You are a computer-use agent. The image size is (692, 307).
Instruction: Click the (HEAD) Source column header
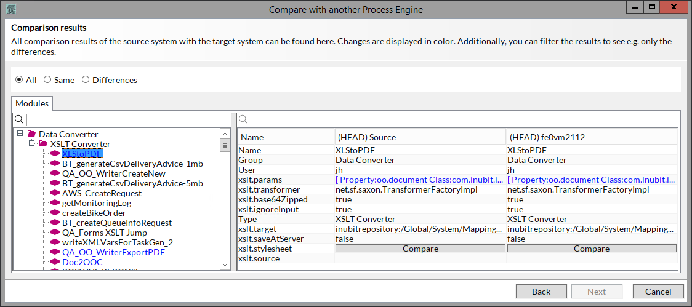[x=420, y=137]
